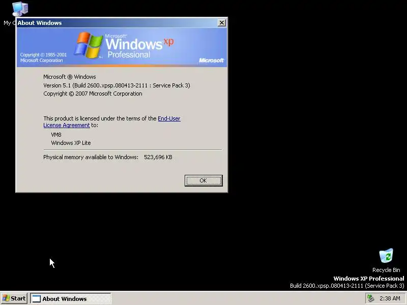Image resolution: width=407 pixels, height=305 pixels.
Task: Open the End-User License Agreement link
Action: (x=169, y=118)
